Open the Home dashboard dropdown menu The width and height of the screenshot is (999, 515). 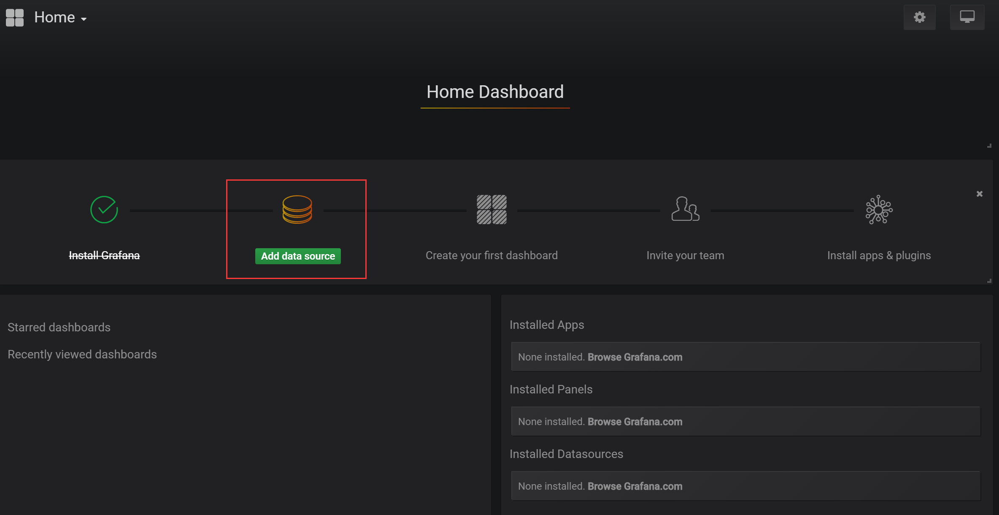pos(55,18)
